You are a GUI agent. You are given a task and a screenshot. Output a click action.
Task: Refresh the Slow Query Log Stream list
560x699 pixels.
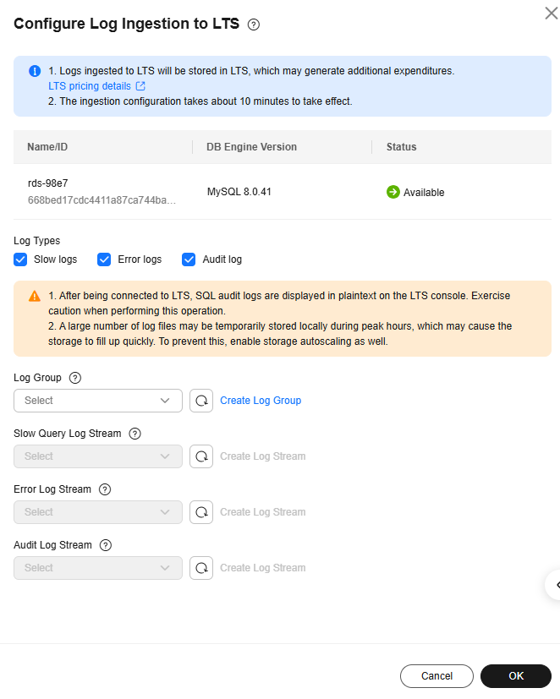[201, 456]
